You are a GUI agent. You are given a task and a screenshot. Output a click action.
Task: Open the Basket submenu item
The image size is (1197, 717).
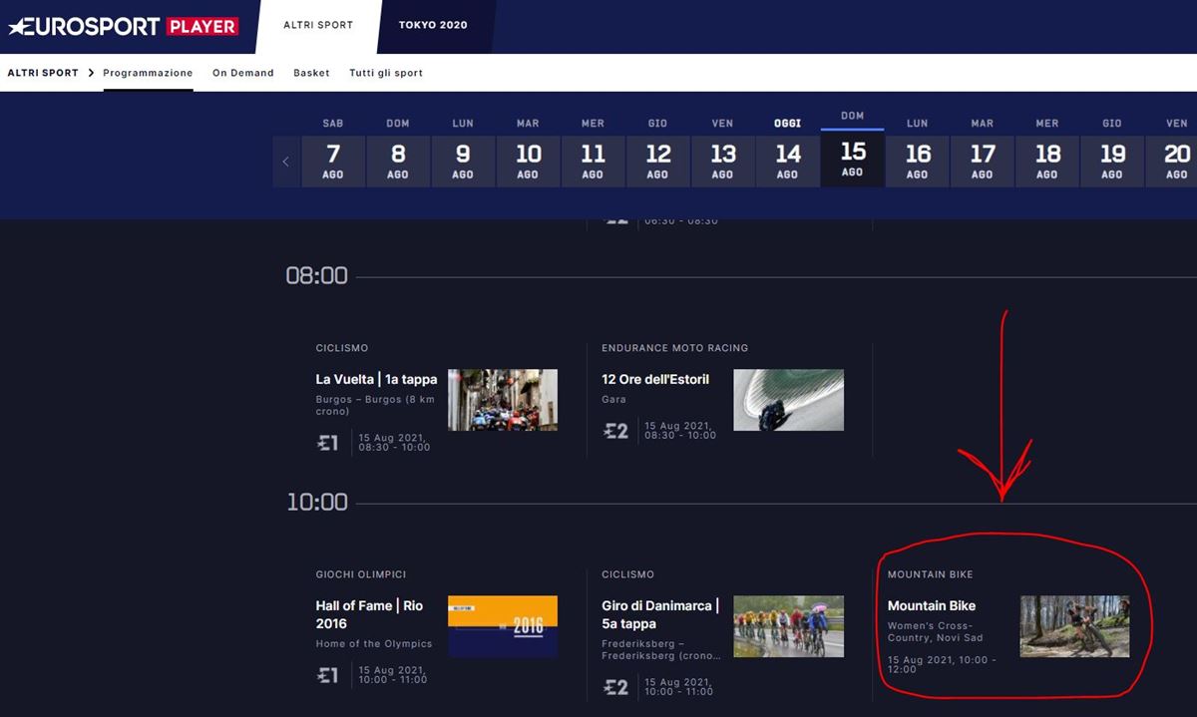311,73
